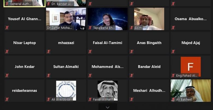Click muted mic icon on Nisar Laptop tile
213x110 pixels.
[7, 52]
